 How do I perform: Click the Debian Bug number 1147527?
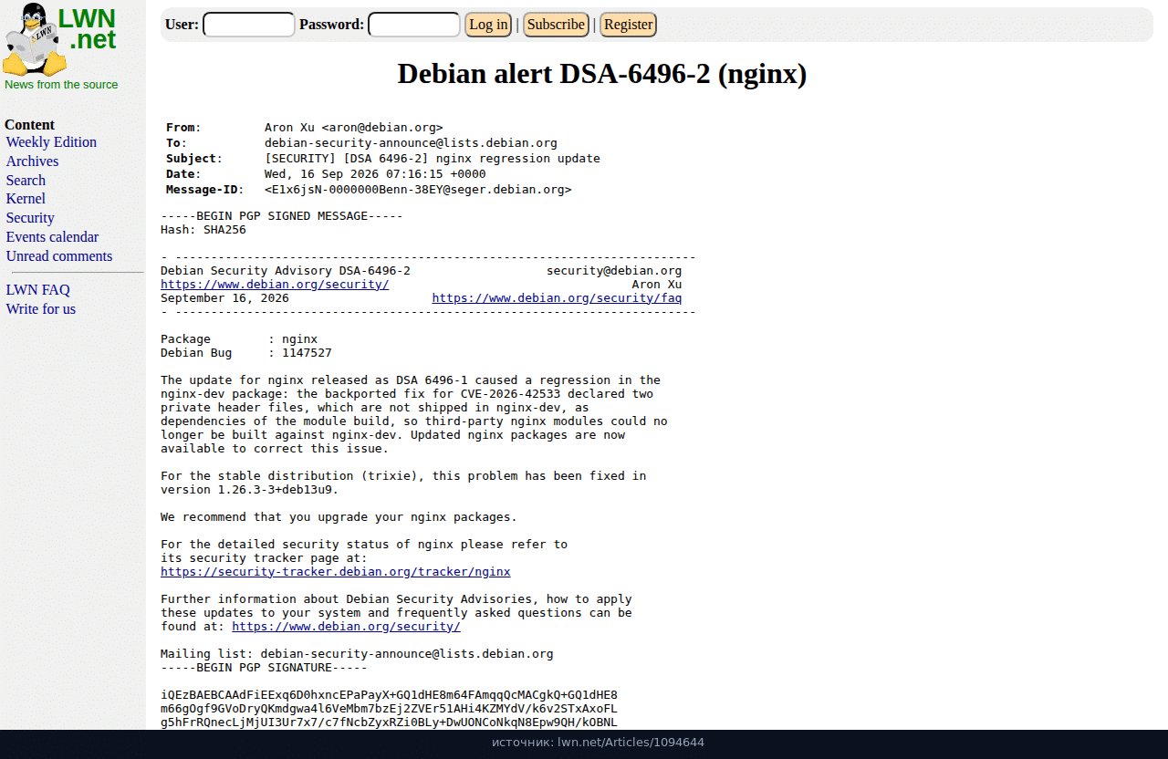pos(307,353)
